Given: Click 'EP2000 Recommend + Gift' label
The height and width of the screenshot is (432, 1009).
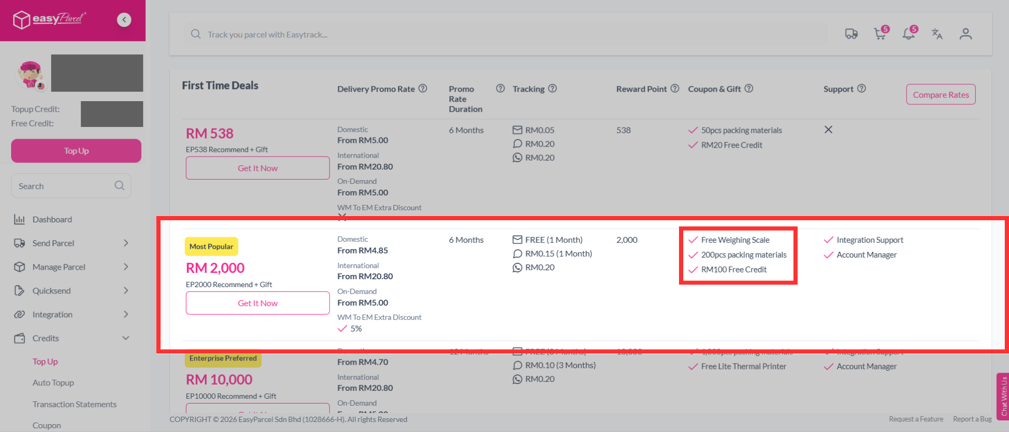Looking at the screenshot, I should 229,284.
